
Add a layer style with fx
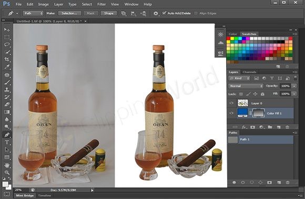click(x=244, y=127)
